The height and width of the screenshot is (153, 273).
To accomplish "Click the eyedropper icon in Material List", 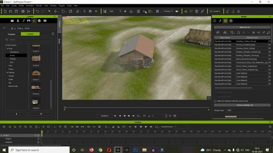I will point(264,32).
